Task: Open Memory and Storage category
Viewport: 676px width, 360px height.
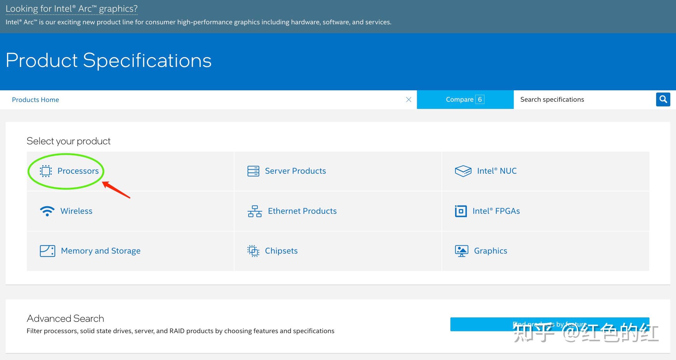Action: tap(100, 251)
